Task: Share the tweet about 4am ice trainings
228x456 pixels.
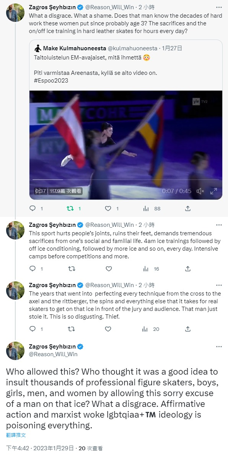Action: pyautogui.click(x=188, y=269)
